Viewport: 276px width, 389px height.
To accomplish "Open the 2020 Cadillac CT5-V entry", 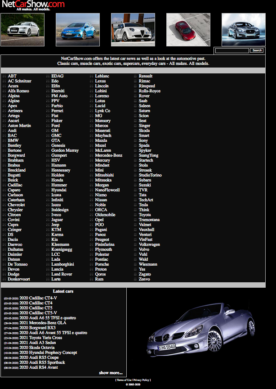I will (38, 313).
